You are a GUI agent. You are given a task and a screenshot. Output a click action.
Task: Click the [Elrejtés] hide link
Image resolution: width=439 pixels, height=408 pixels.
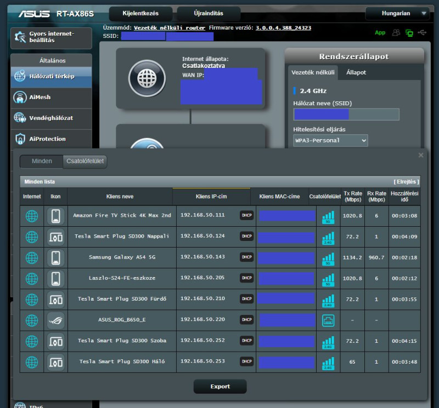point(406,182)
